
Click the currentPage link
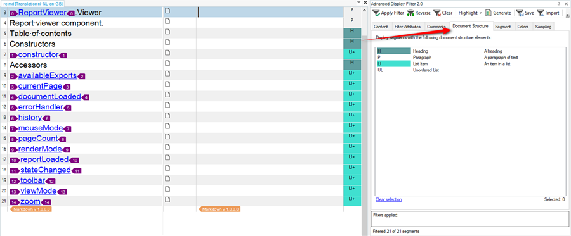pos(40,86)
